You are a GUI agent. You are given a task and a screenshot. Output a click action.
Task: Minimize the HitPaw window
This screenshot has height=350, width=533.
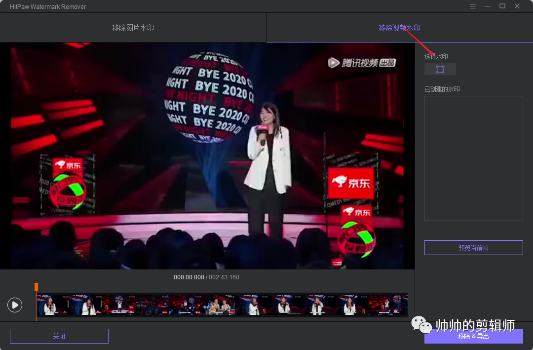pyautogui.click(x=488, y=6)
